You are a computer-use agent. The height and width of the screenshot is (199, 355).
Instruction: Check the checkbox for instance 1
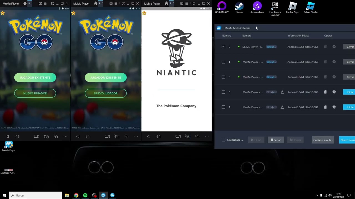click(223, 62)
